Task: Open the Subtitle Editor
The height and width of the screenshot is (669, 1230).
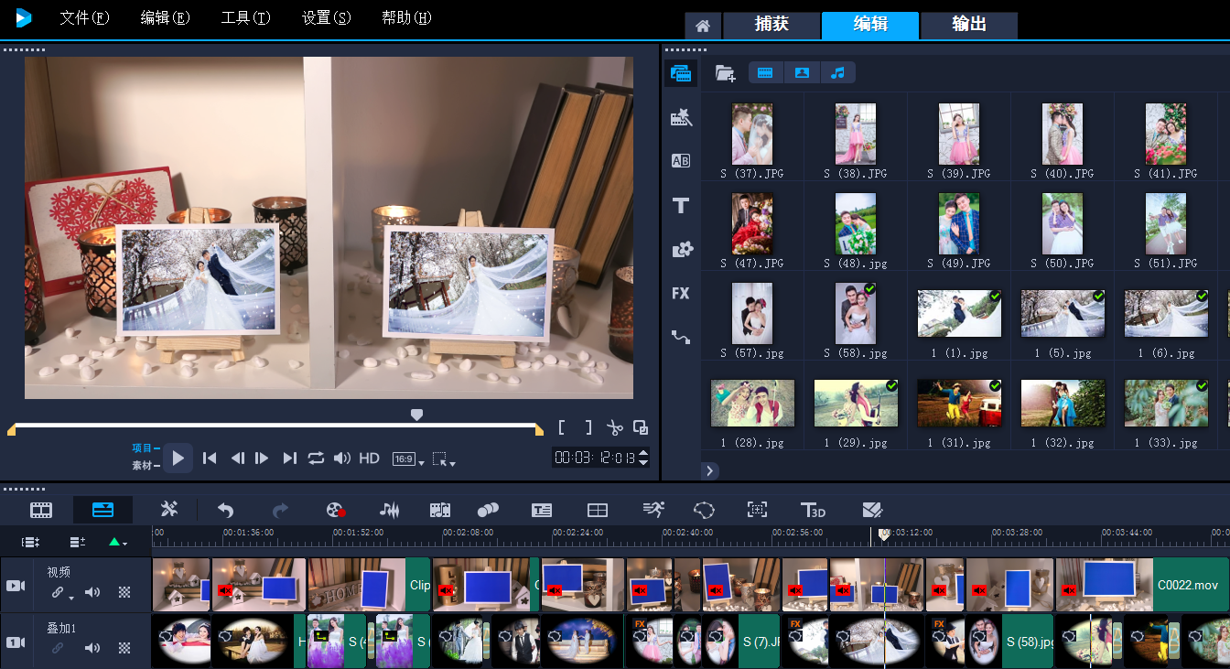Action: (x=541, y=510)
